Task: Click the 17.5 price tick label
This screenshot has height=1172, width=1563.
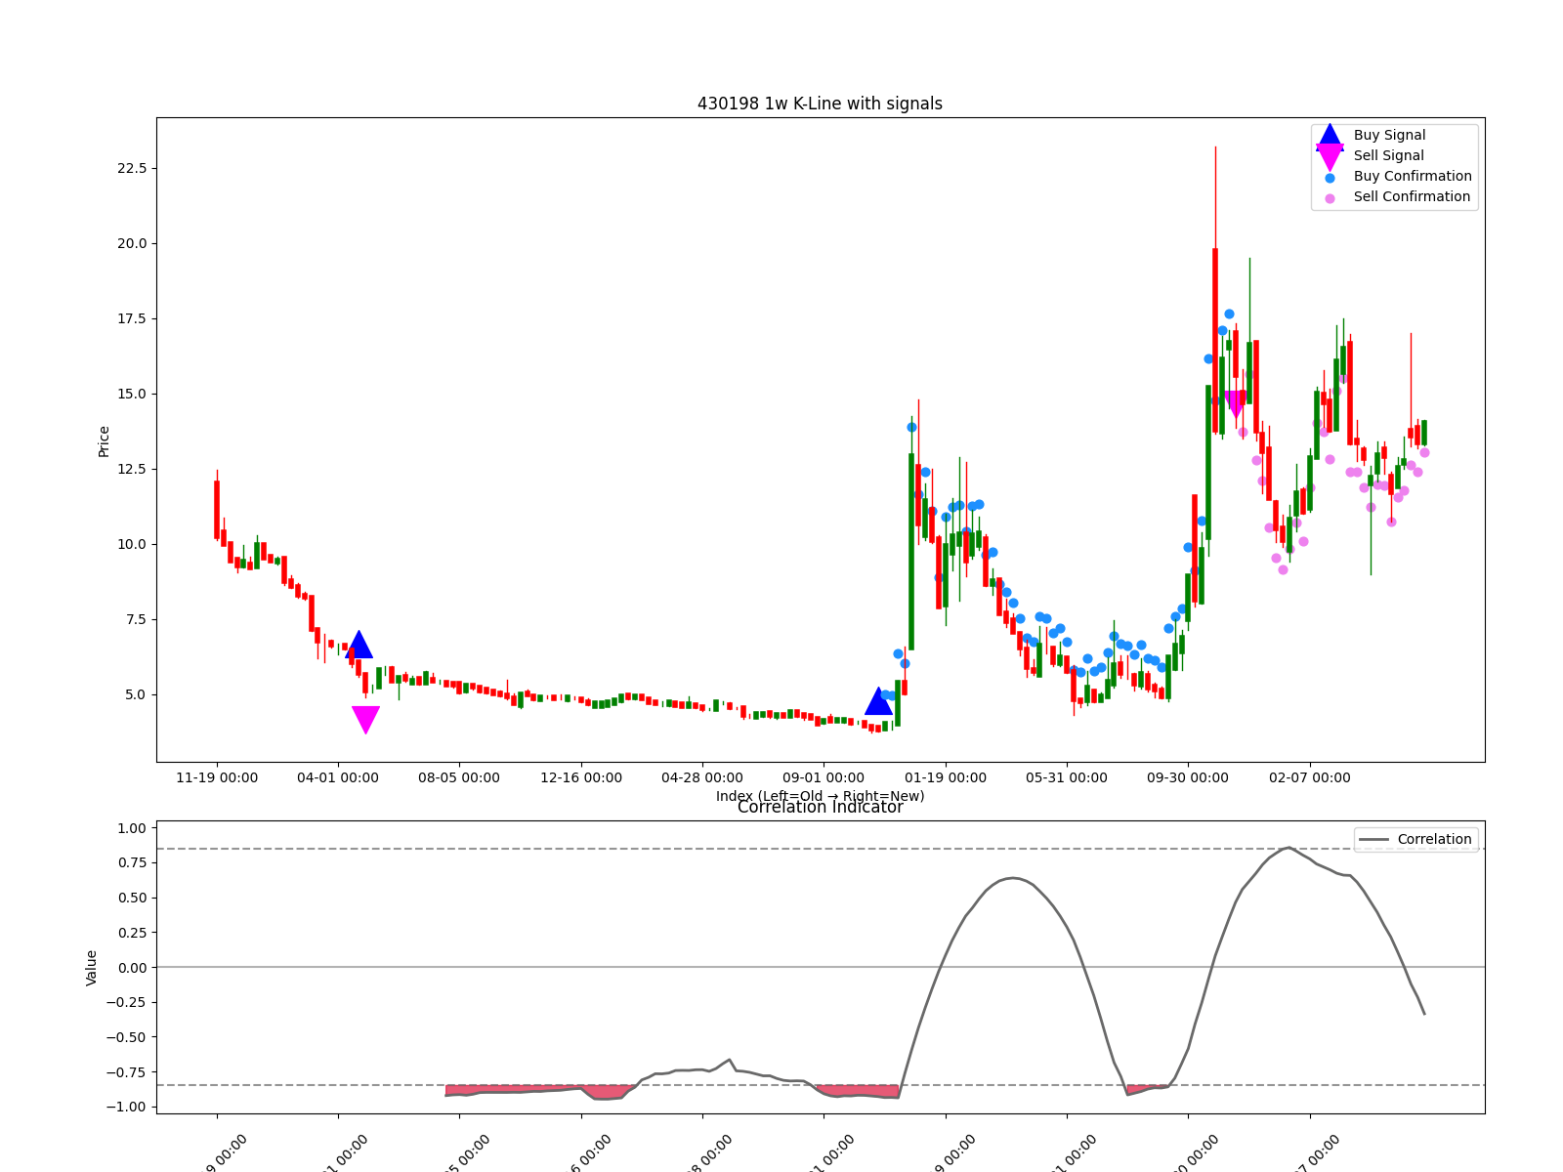Action: point(132,319)
